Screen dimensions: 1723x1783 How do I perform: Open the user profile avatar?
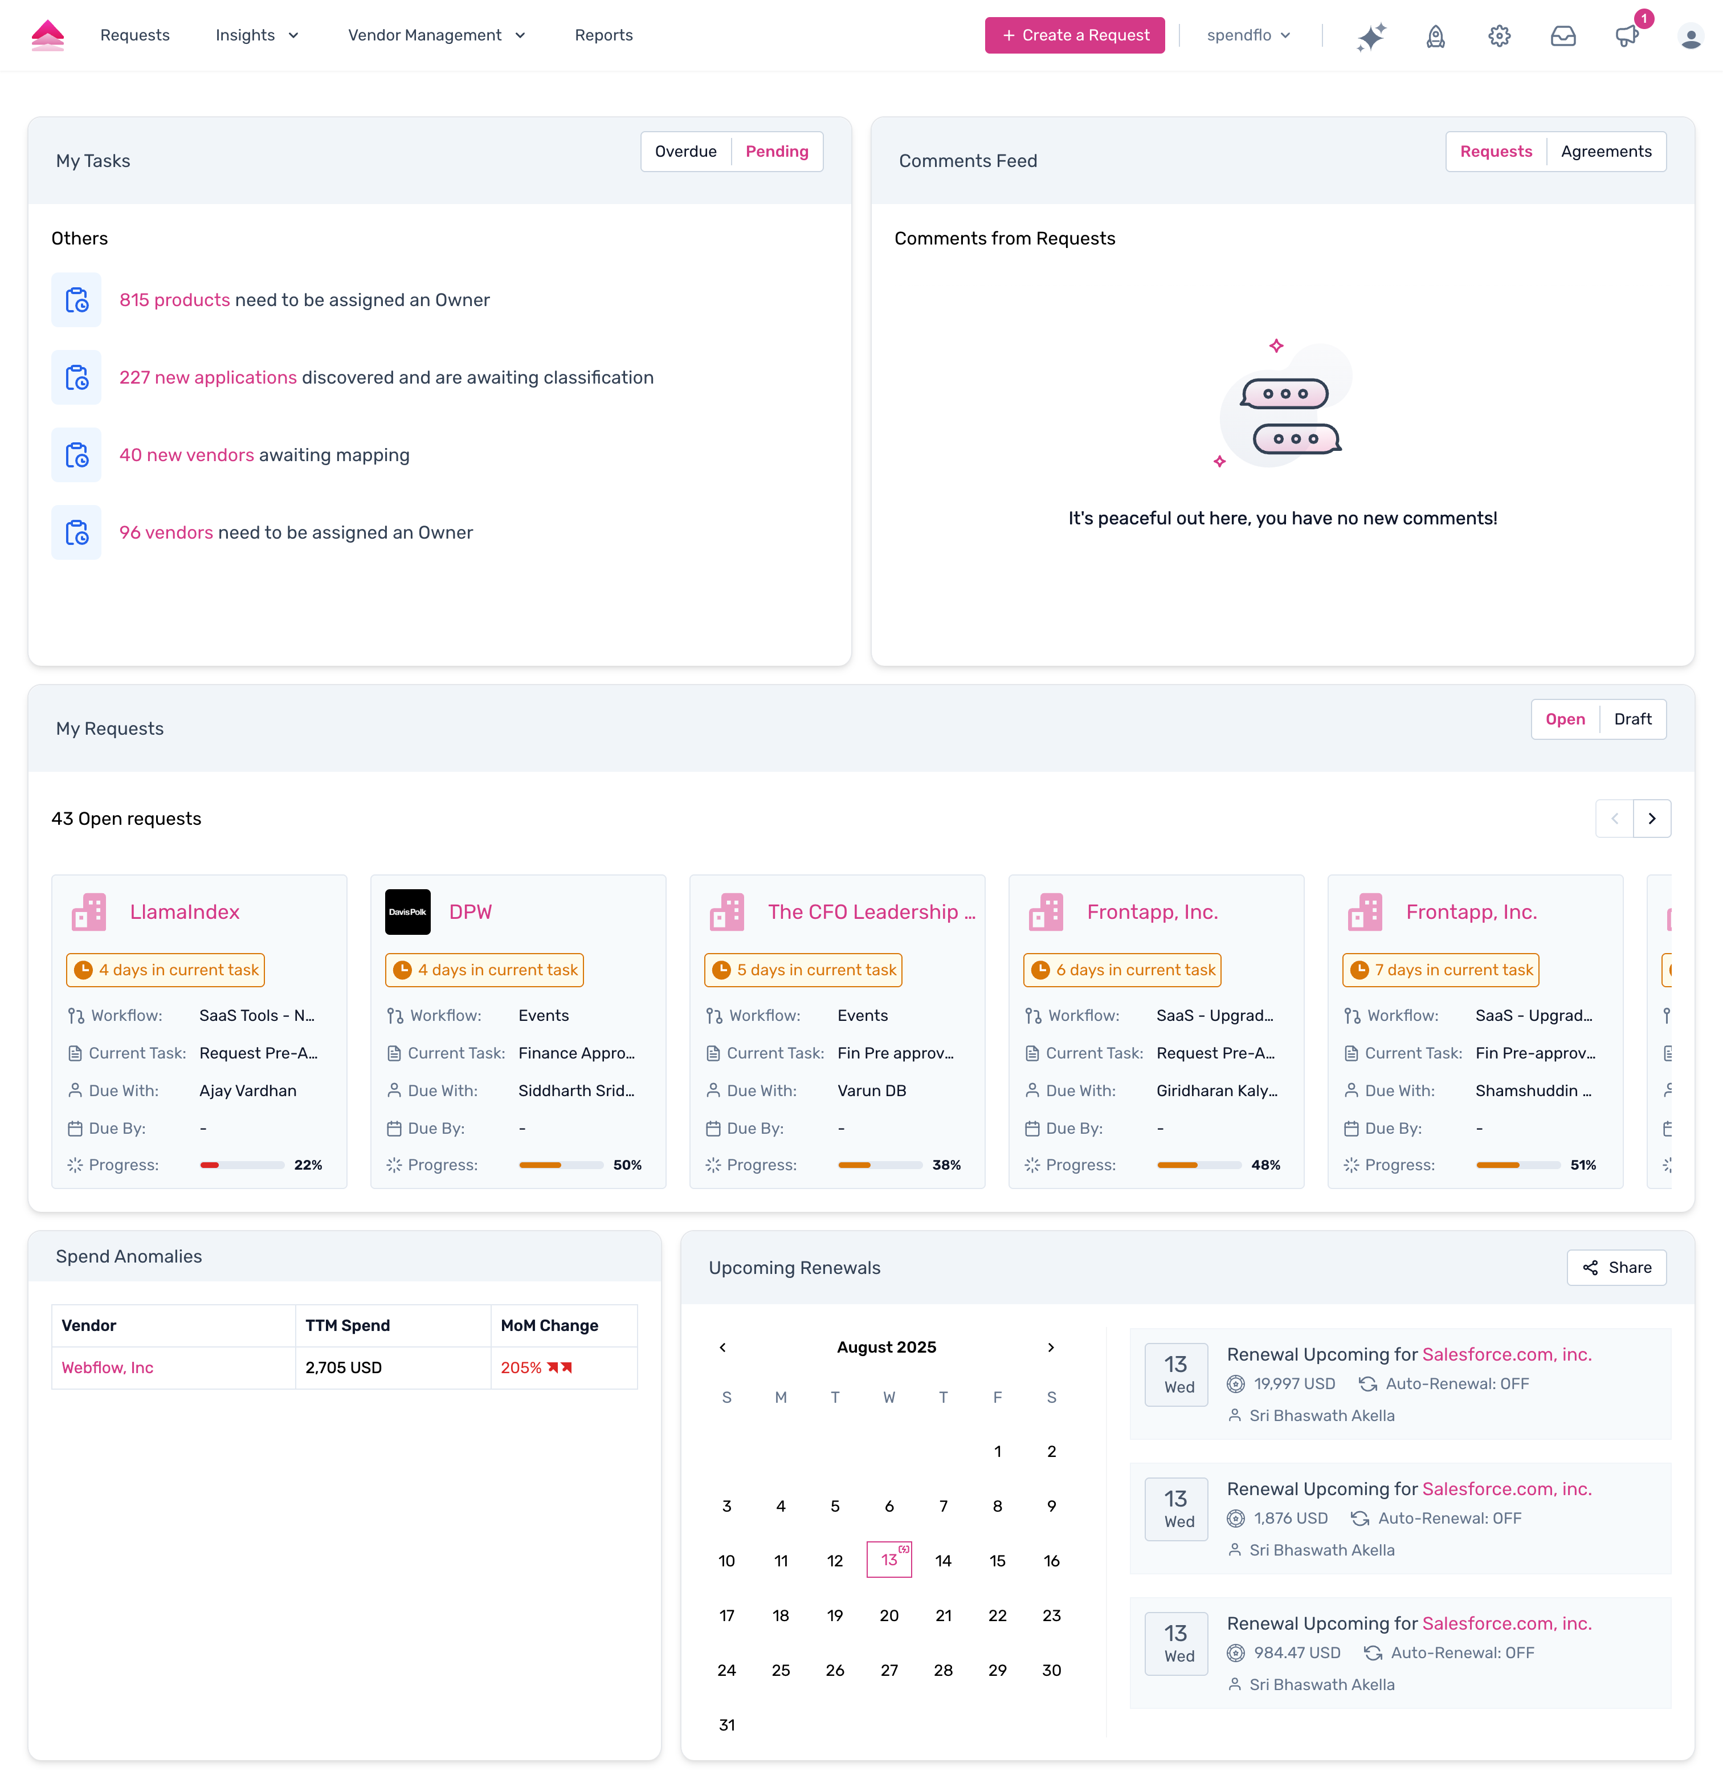tap(1691, 36)
